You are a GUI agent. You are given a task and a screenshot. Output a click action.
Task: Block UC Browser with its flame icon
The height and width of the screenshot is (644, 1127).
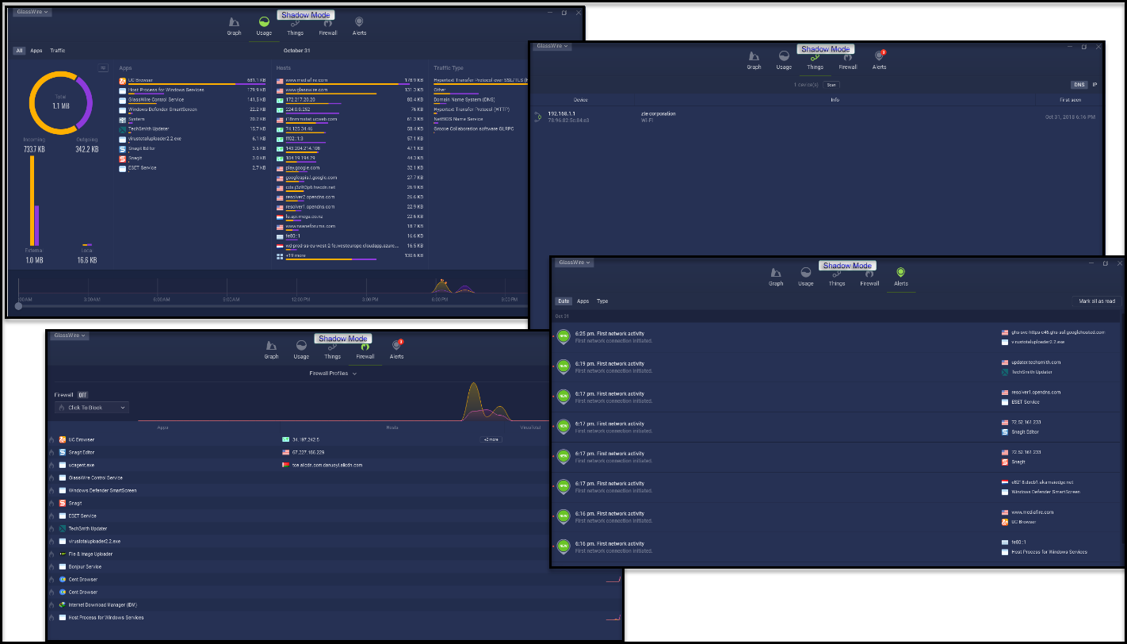52,439
